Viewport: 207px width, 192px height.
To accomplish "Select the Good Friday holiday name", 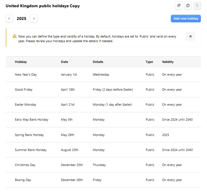I will coord(24,90).
